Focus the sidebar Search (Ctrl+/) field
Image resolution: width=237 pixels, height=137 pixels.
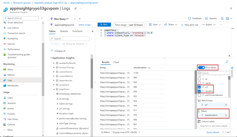(x=21, y=18)
